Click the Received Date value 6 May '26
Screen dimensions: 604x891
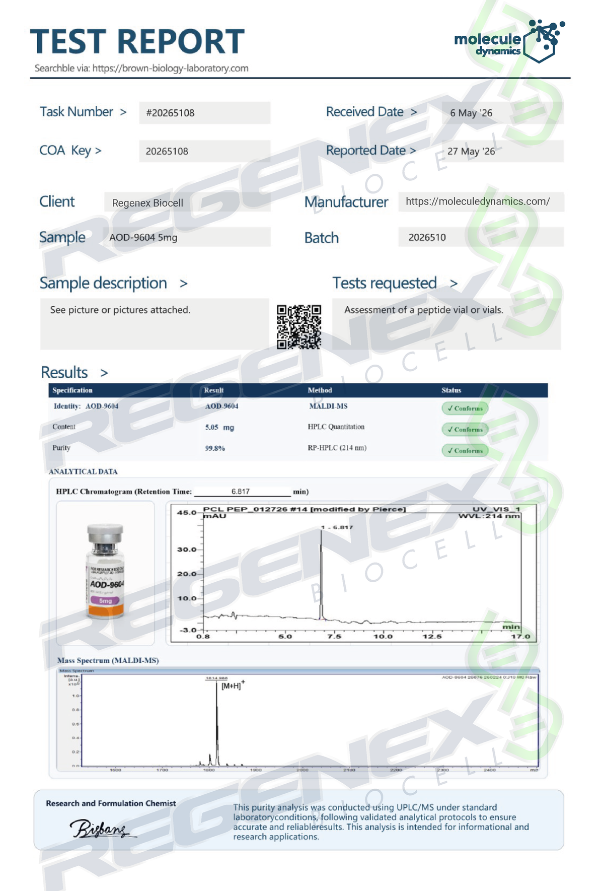click(471, 113)
